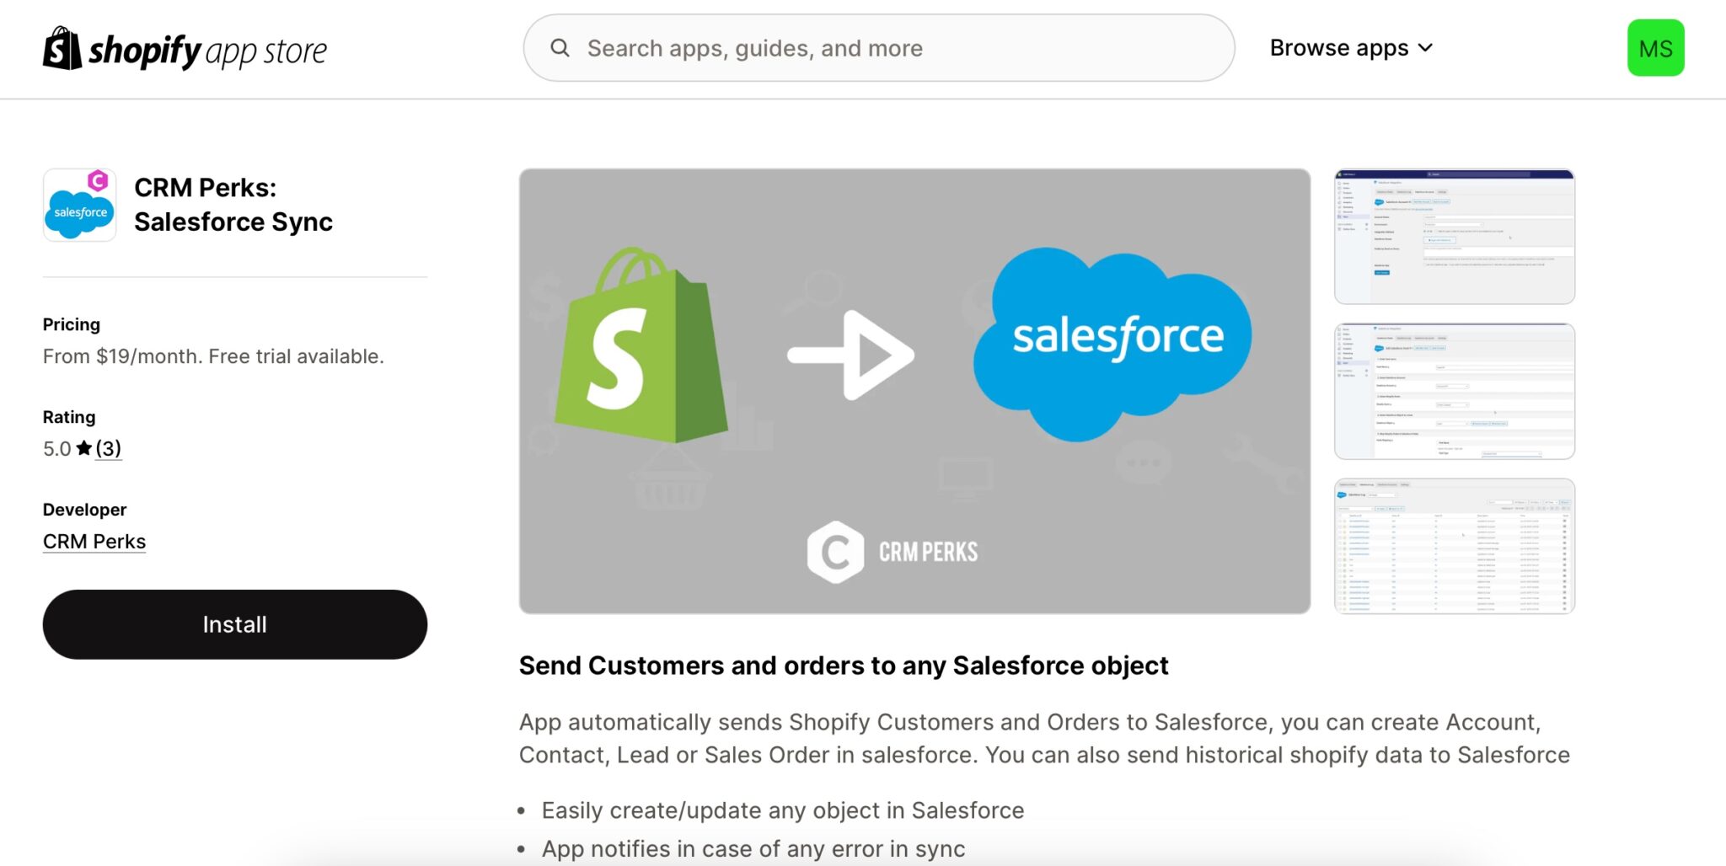Click the Shopify app store logo
This screenshot has height=866, width=1726.
click(184, 48)
